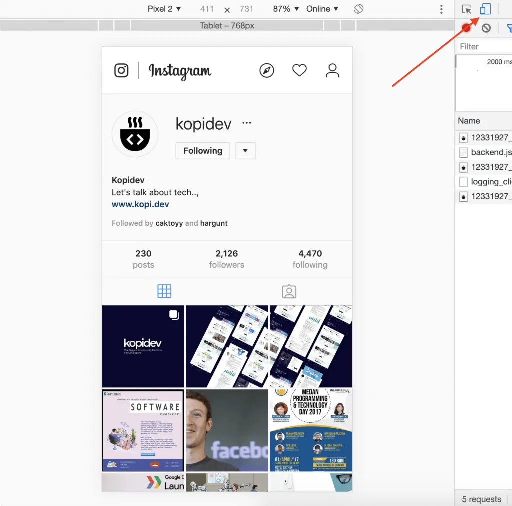Click the Following button
This screenshot has width=512, height=506.
pyautogui.click(x=202, y=151)
